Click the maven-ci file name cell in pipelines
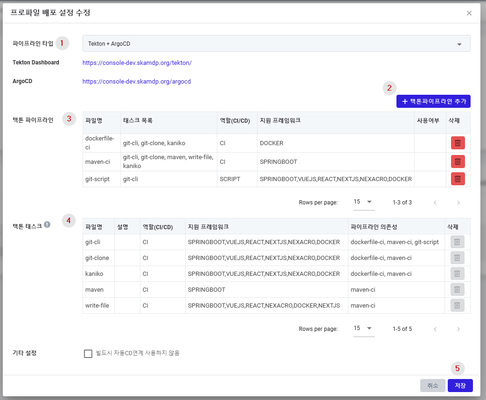The height and width of the screenshot is (400, 486). click(x=101, y=161)
